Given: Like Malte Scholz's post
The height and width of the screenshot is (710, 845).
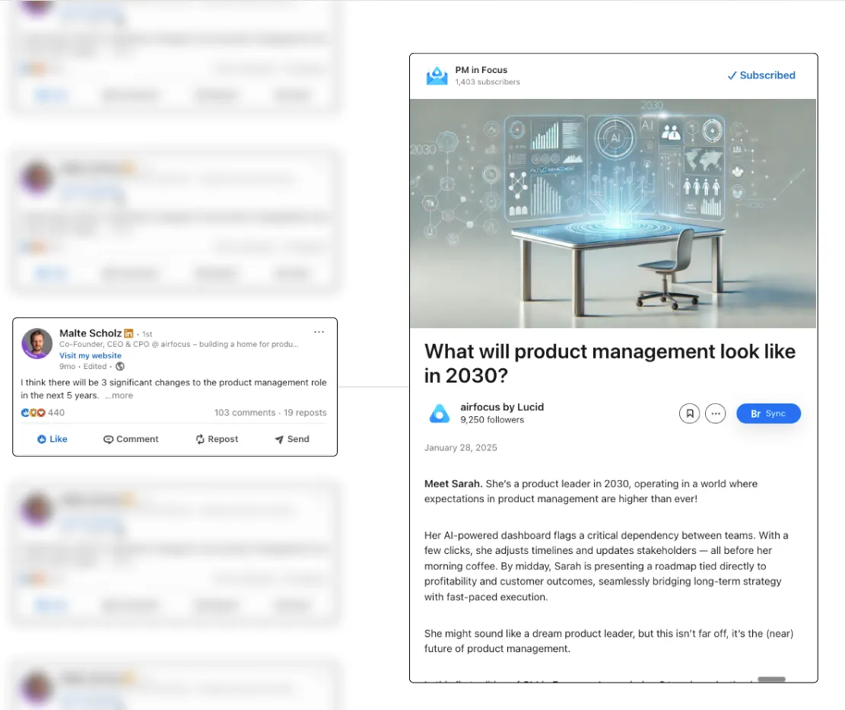Looking at the screenshot, I should [52, 439].
